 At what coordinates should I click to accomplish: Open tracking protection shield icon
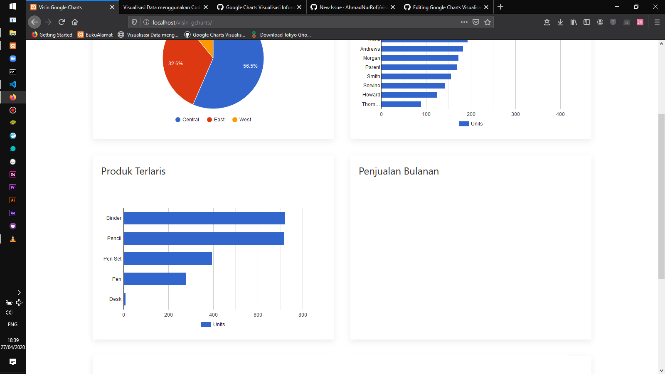coord(134,22)
